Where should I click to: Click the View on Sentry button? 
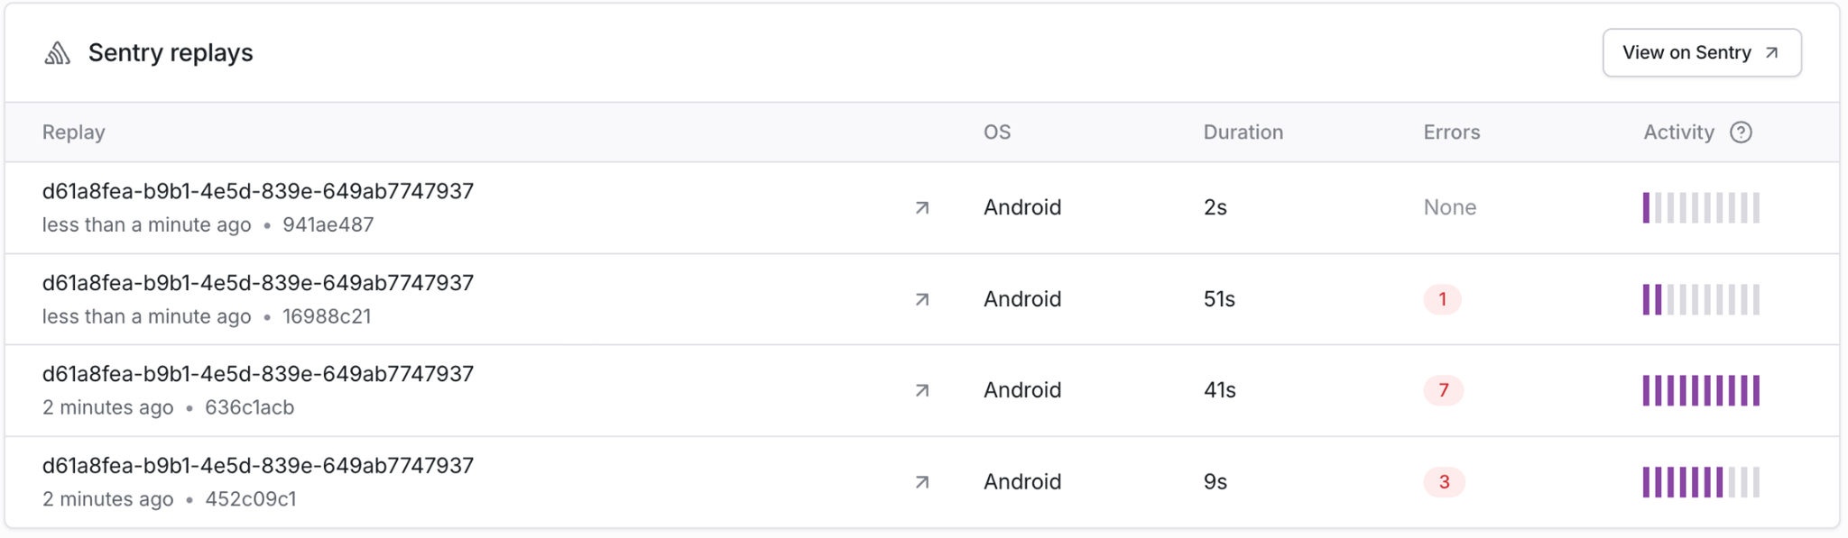(x=1701, y=53)
